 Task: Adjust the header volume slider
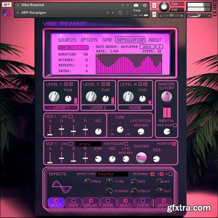[x=199, y=16]
